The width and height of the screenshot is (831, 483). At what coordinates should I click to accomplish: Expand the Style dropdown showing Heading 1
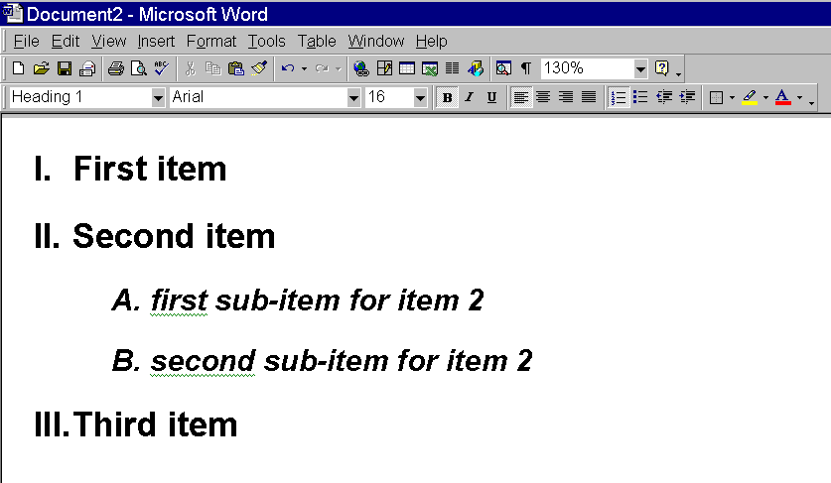coord(158,97)
